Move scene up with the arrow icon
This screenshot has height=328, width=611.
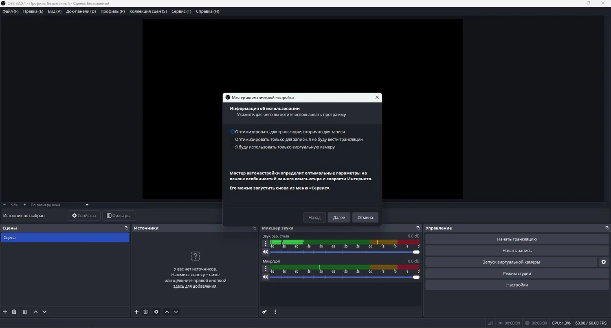35,312
